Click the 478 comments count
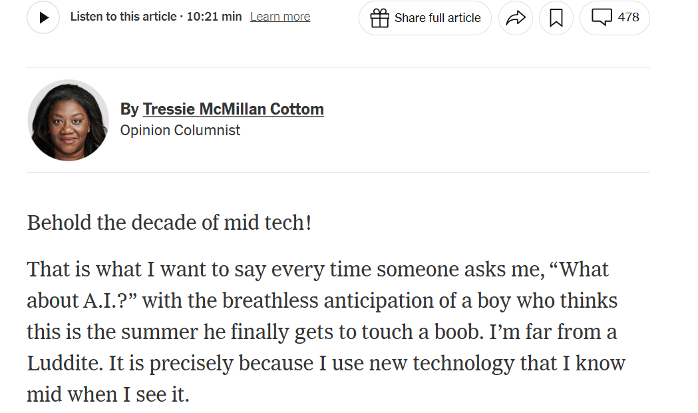 (x=628, y=17)
